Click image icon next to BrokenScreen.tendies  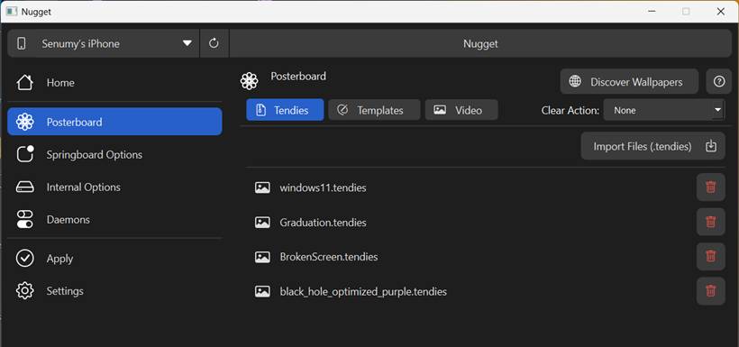coord(262,257)
